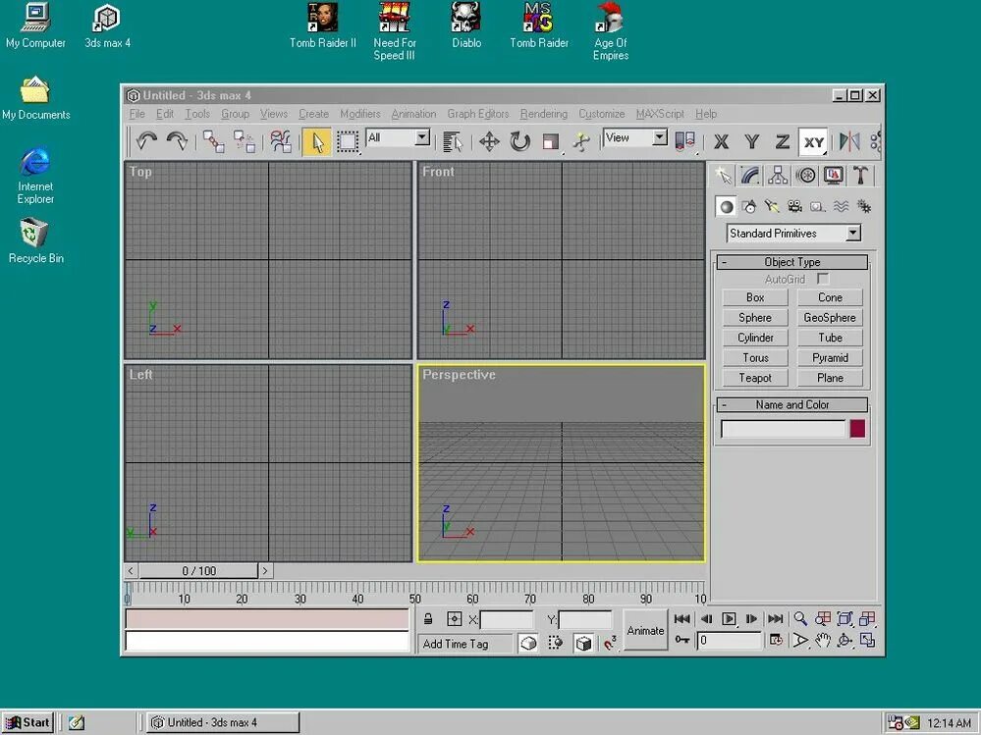Screen dimensions: 981x735
Task: Create a GeoSphere primitive
Action: (830, 318)
